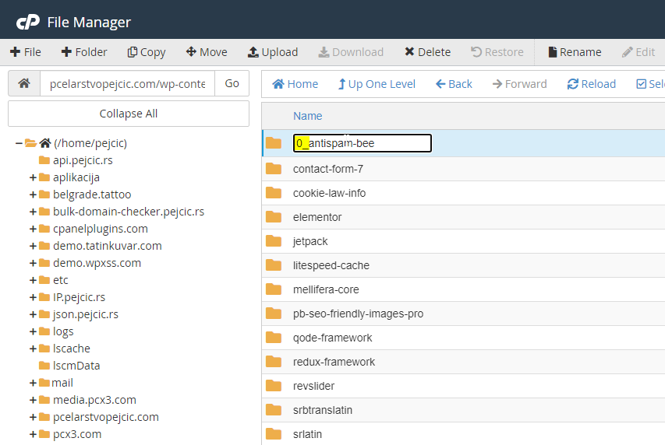
Task: Expand the cpanelplugins.com tree folder
Action: click(x=33, y=229)
